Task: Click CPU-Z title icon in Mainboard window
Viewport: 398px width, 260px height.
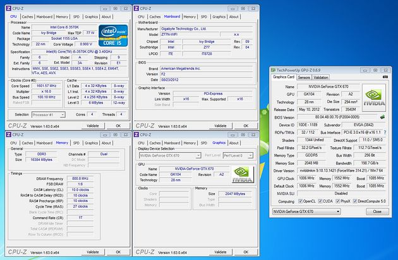Action: tap(136, 8)
